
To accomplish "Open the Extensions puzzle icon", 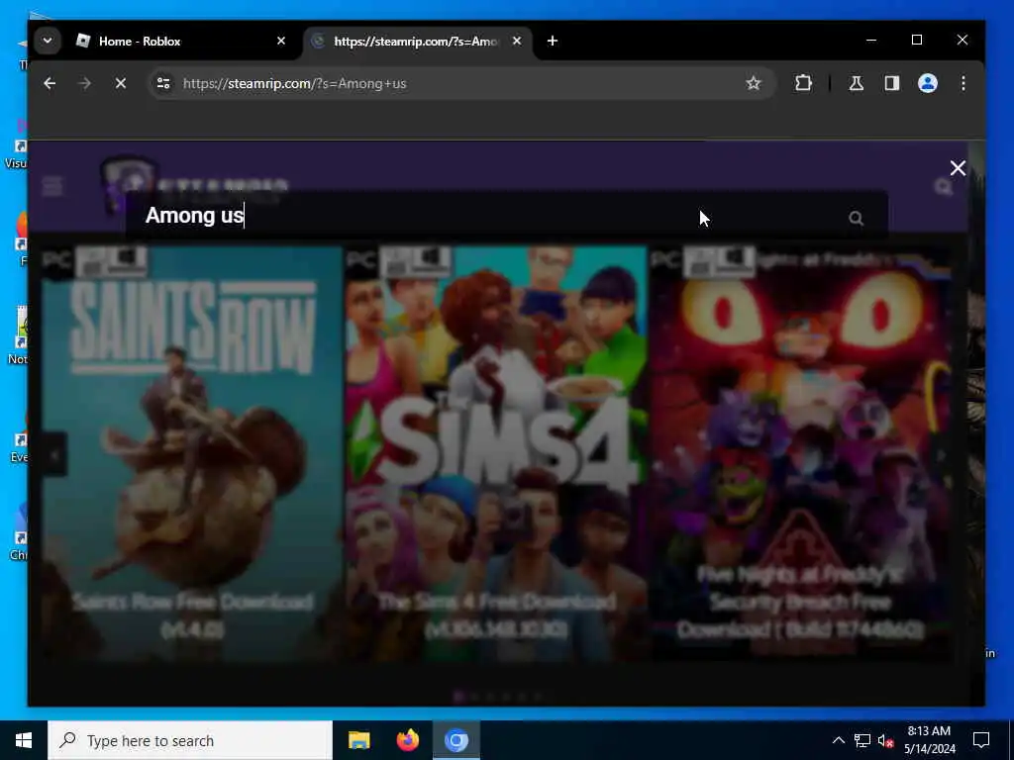I will click(803, 83).
